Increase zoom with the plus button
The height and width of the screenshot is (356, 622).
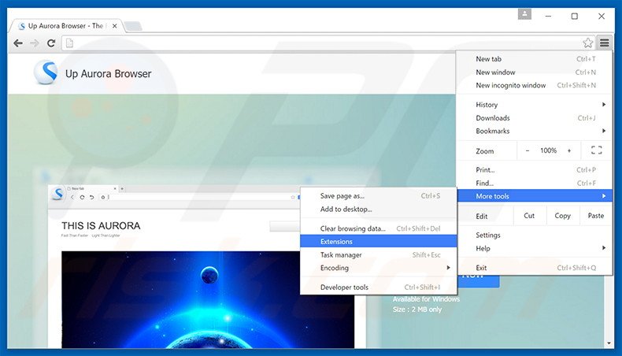568,150
